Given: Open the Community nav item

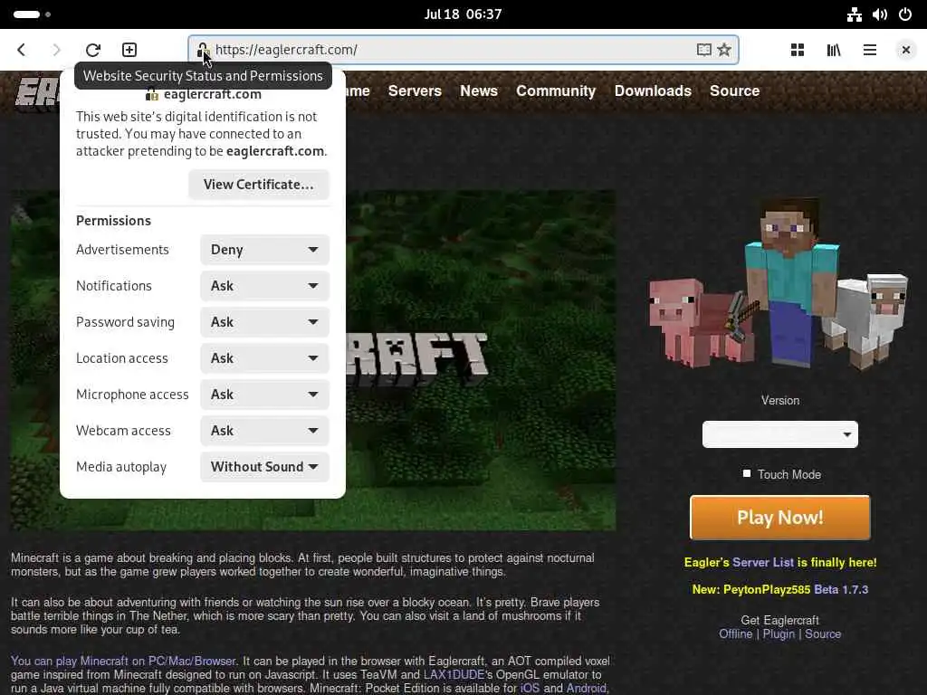Looking at the screenshot, I should [x=556, y=91].
